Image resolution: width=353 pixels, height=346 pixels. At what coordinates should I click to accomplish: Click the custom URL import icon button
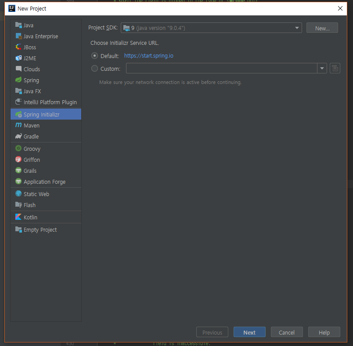pyautogui.click(x=335, y=68)
